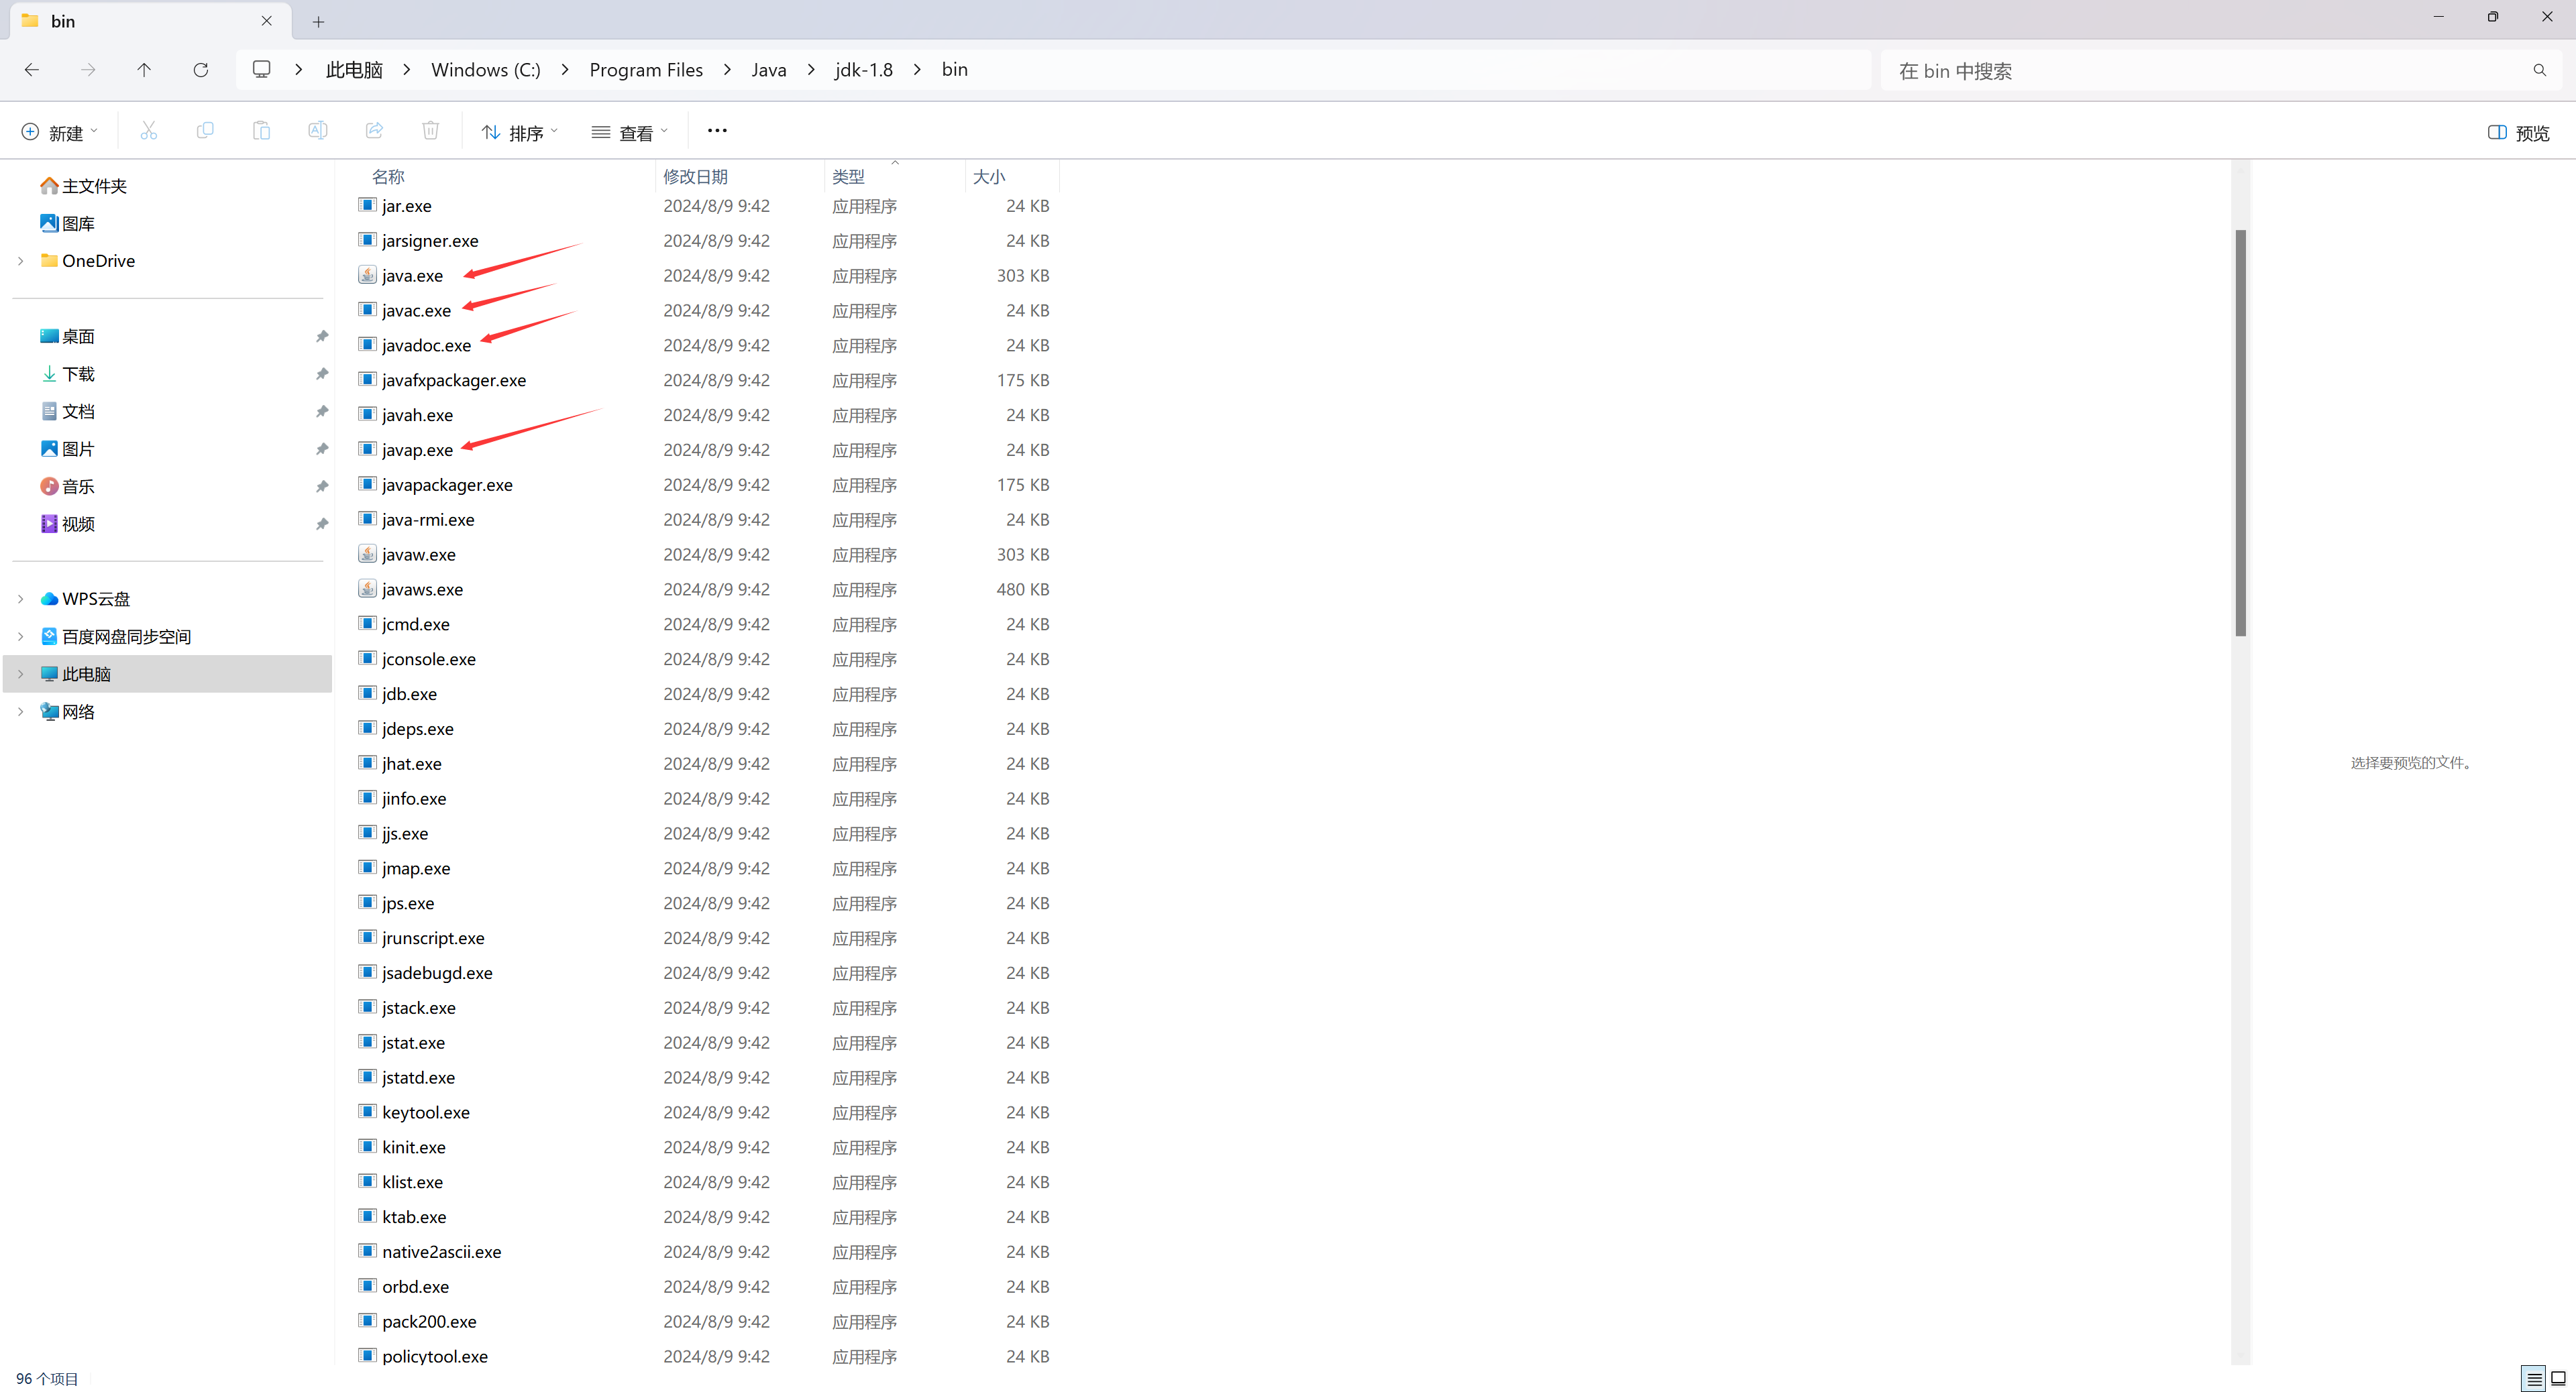Image resolution: width=2576 pixels, height=1392 pixels.
Task: Open the 排序 sort dropdown
Action: [519, 132]
